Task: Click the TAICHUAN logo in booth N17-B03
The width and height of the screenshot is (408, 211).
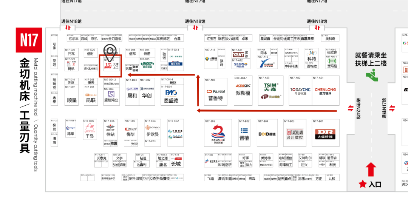Action: (x=295, y=131)
